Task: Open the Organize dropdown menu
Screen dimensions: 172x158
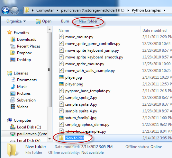Action: click(16, 21)
